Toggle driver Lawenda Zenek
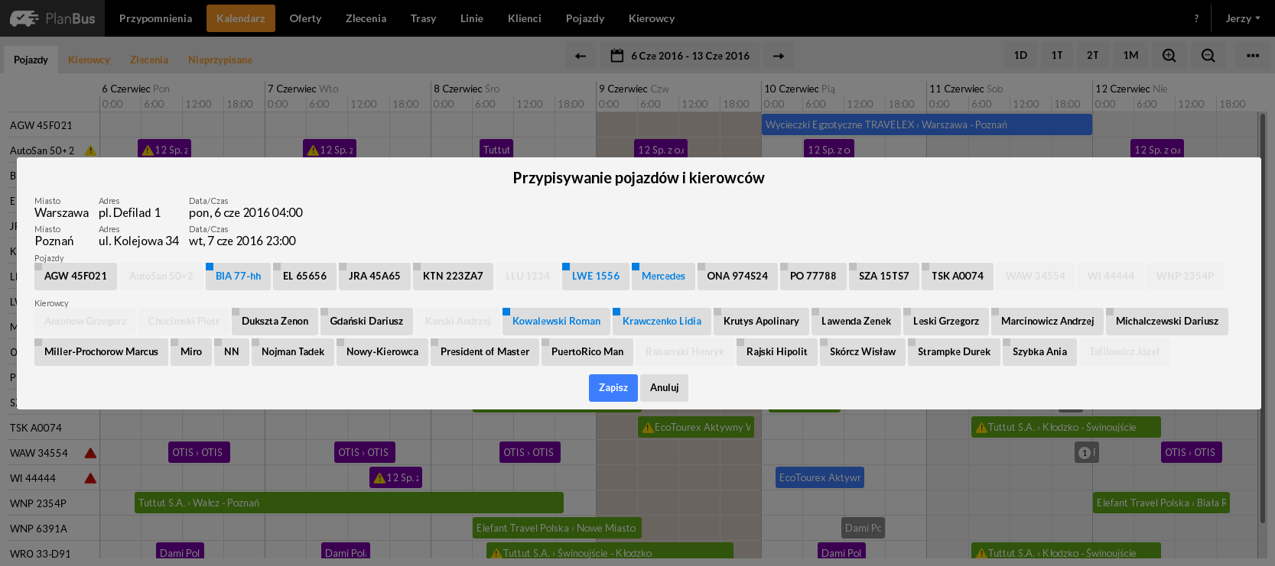Screen dimensions: 1275x566 (x=856, y=322)
